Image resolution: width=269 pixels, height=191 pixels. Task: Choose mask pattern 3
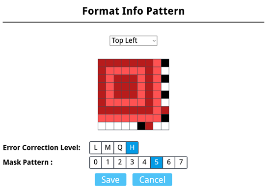[132, 162]
